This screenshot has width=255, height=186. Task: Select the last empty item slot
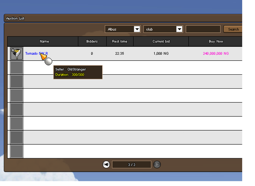click(16, 151)
